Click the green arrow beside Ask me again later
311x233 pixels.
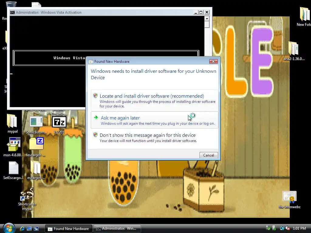96,117
